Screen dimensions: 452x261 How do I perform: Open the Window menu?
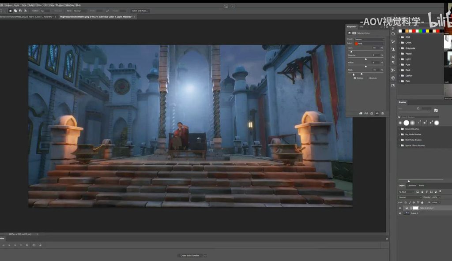click(x=70, y=5)
